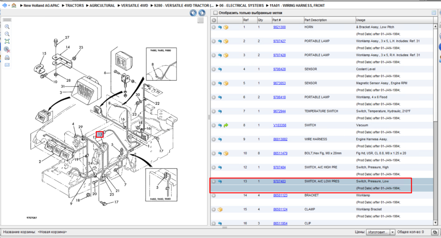Click the SWITCH, A/C LOW PRES description
The height and width of the screenshot is (238, 441).
(322, 181)
